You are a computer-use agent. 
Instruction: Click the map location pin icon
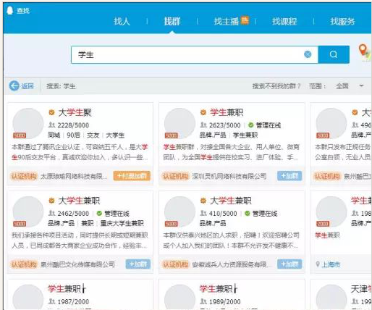(364, 52)
